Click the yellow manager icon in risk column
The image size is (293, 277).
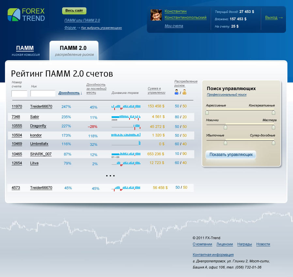point(184,92)
